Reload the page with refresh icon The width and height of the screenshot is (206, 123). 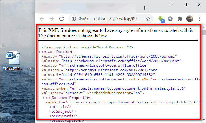(62, 19)
